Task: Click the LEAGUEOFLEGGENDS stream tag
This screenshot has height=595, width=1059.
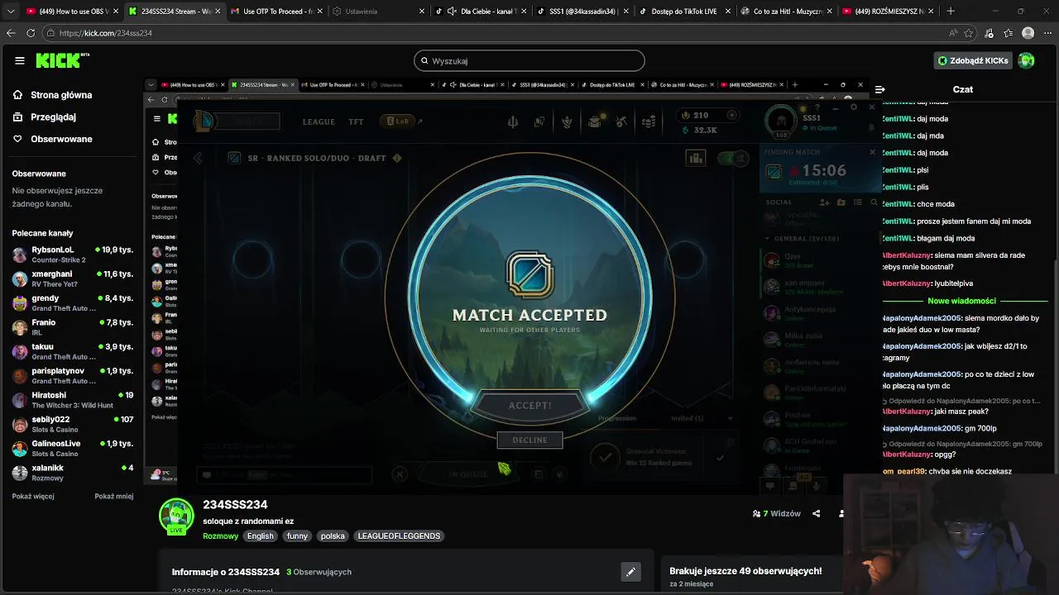Action: 399,535
